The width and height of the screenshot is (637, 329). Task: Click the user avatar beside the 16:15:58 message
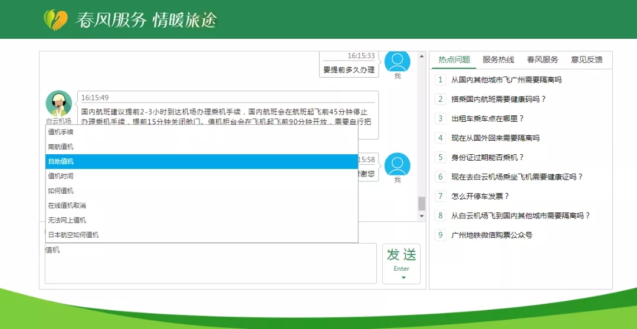click(397, 164)
